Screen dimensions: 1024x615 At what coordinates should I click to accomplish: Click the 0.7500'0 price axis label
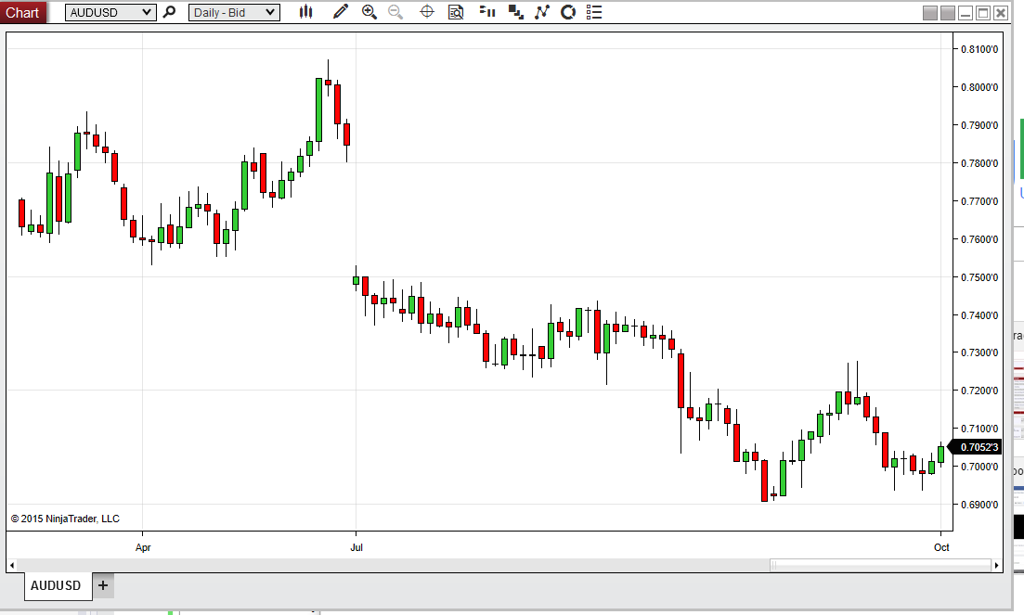pos(979,277)
